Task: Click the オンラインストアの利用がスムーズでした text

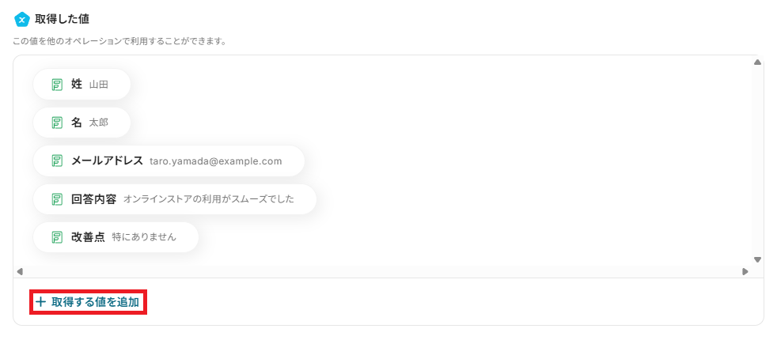Action: [209, 199]
